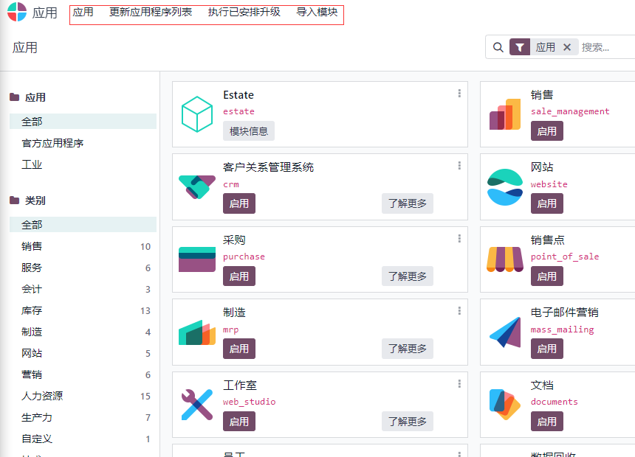Screen dimensions: 635x457
Task: Open 更新应用程序列表 menu item
Action: pyautogui.click(x=151, y=13)
